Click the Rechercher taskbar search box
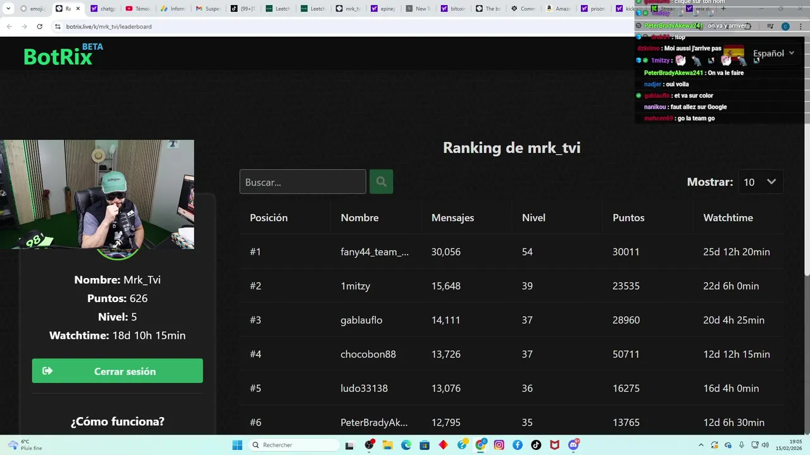Screen dimensions: 810x455 point(294,445)
